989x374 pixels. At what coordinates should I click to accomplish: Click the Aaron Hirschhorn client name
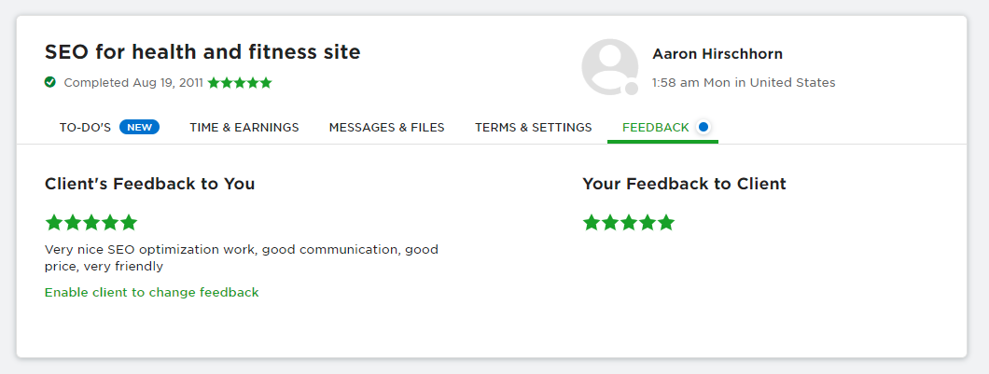(x=717, y=54)
